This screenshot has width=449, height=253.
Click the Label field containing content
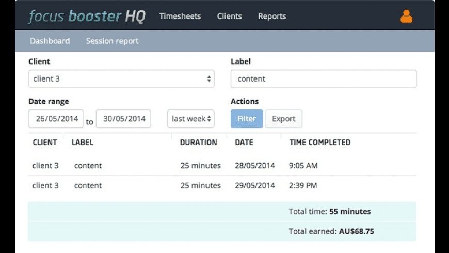(x=324, y=79)
